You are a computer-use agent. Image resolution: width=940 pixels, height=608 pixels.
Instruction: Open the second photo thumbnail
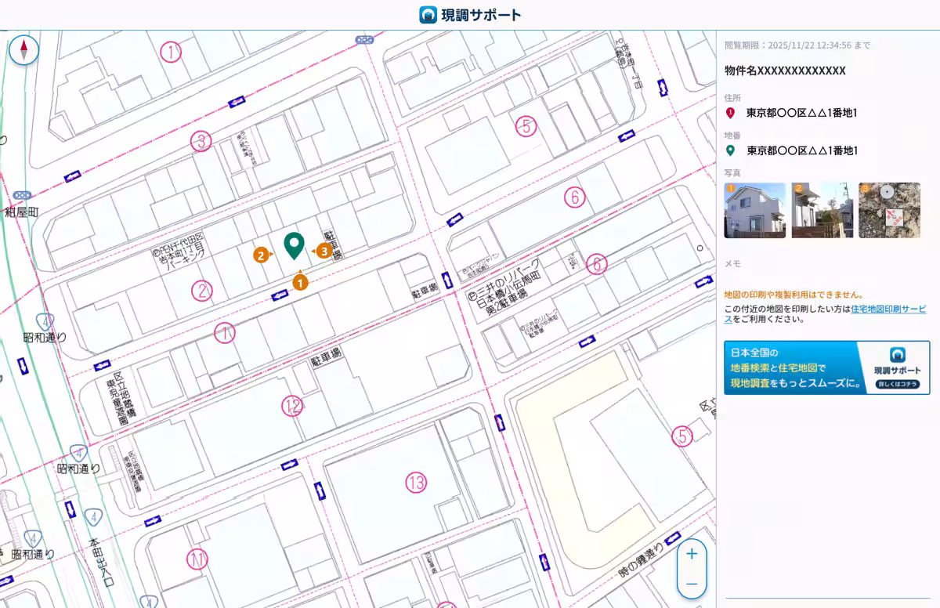click(821, 210)
